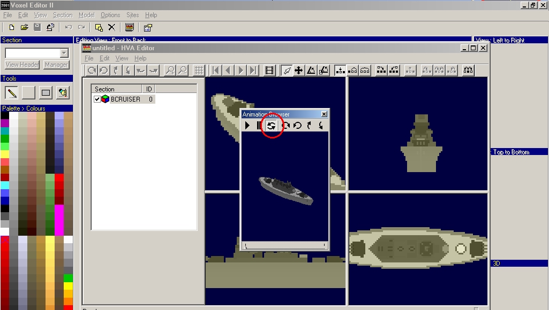Screen dimensions: 549x310
Task: Select the four-way move tool in HVA toolbar
Action: (299, 71)
